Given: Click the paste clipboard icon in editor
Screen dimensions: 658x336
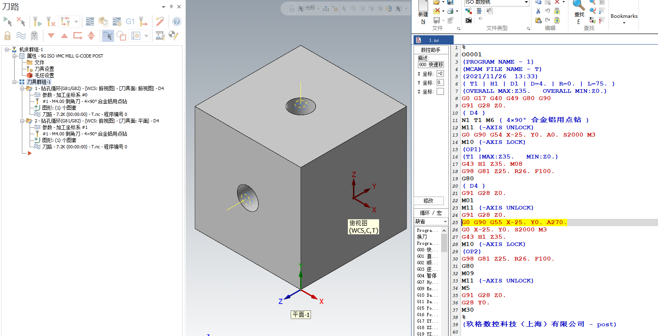Looking at the screenshot, I should [x=538, y=20].
